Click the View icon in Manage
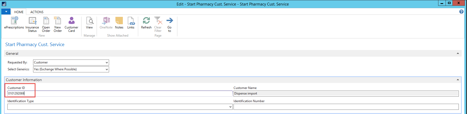Screen dimensions: 467x114 (89, 21)
